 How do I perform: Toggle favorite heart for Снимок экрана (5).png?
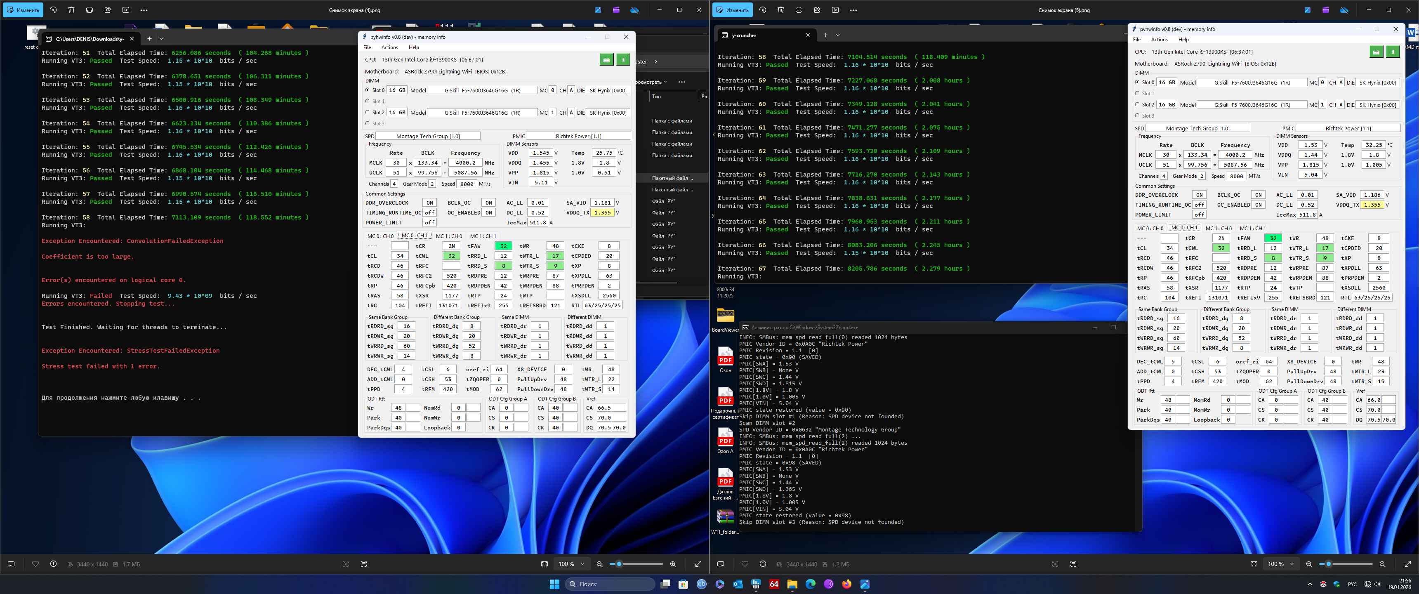pos(745,564)
